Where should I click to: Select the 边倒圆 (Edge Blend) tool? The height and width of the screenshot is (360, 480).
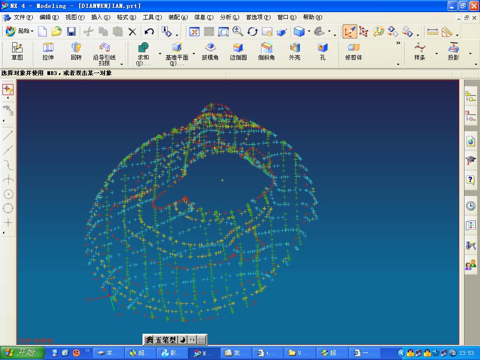pyautogui.click(x=238, y=52)
